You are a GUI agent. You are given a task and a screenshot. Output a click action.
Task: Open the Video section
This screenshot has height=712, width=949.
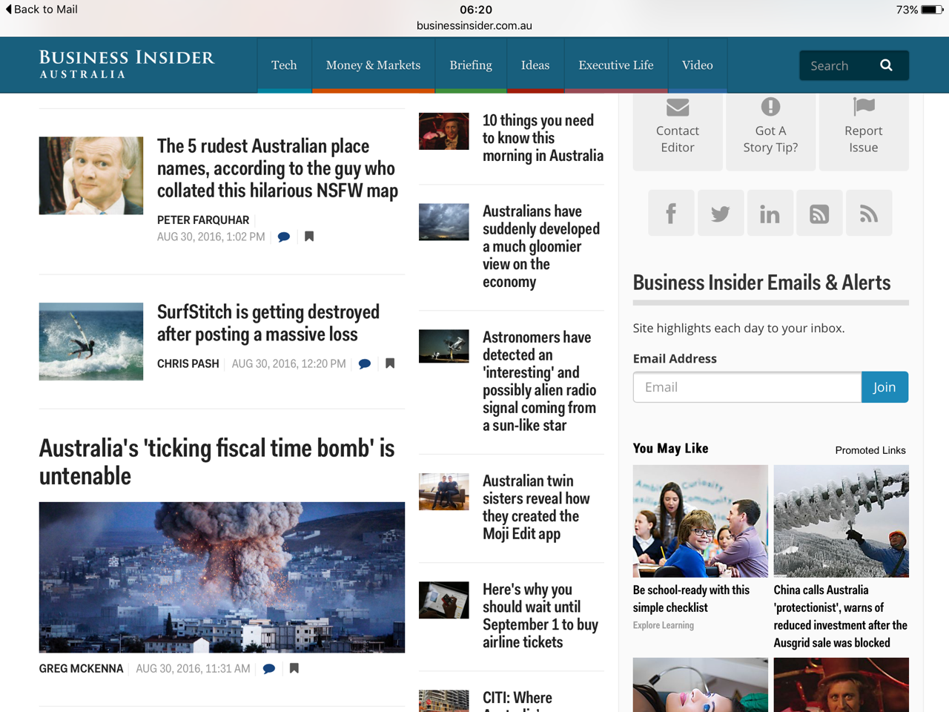tap(698, 65)
